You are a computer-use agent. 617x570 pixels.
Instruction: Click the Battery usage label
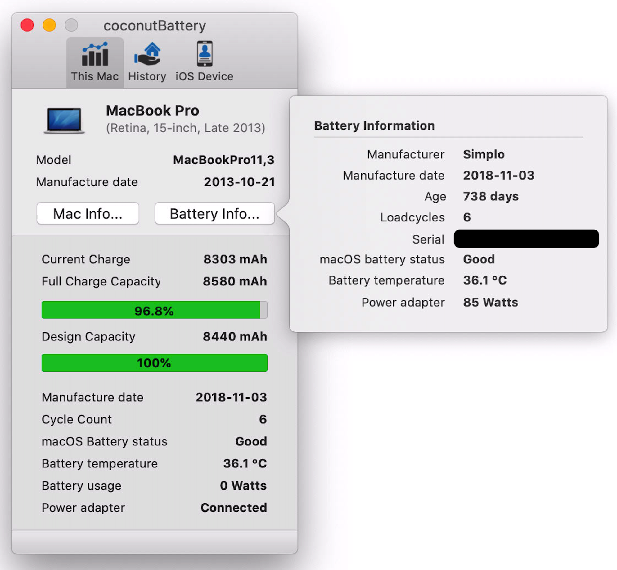coord(81,486)
